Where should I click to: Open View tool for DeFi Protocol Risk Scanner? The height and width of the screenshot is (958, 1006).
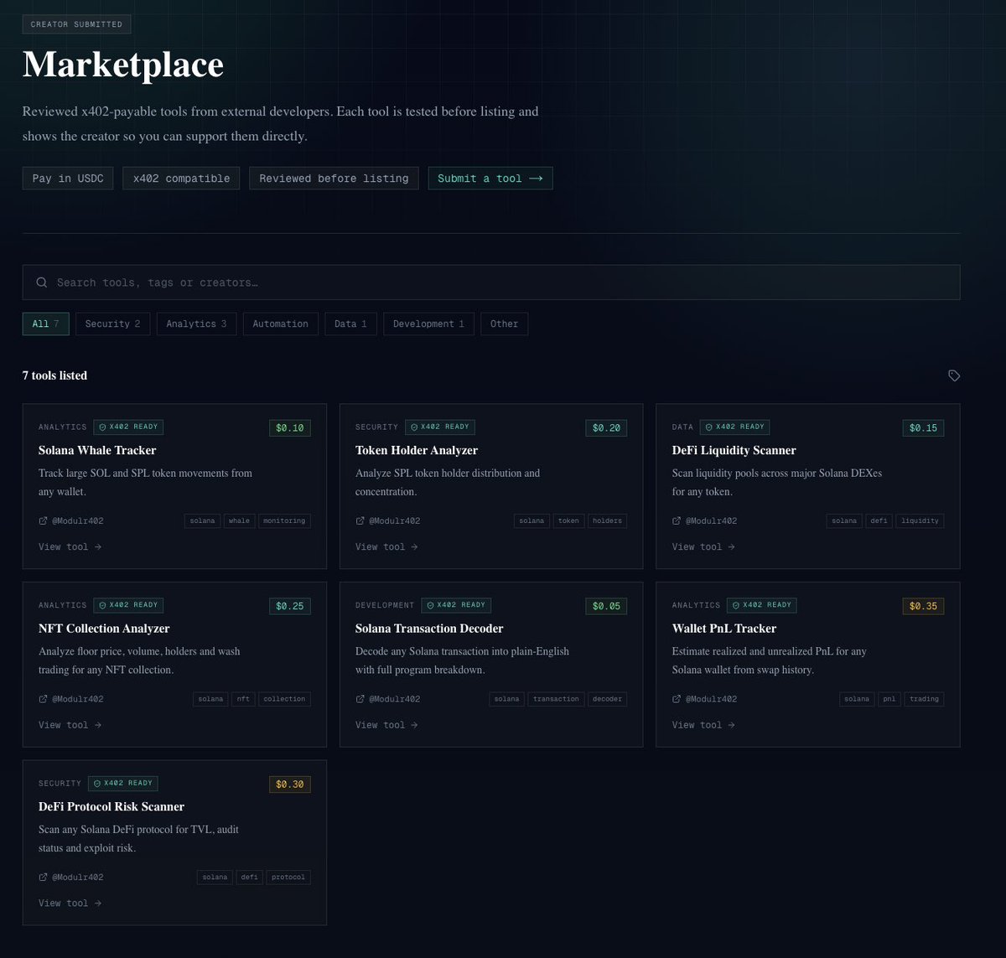70,904
